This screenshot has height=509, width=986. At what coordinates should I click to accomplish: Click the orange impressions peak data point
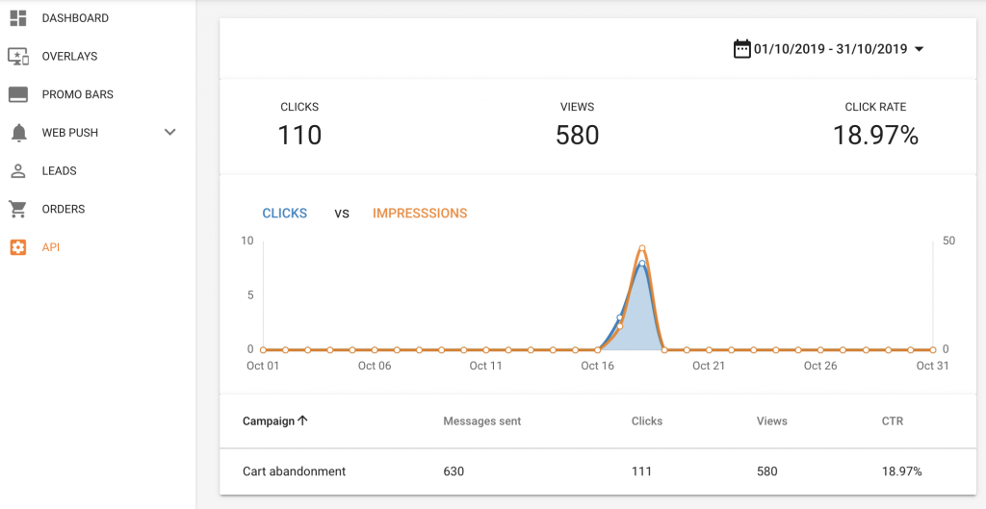pos(642,248)
